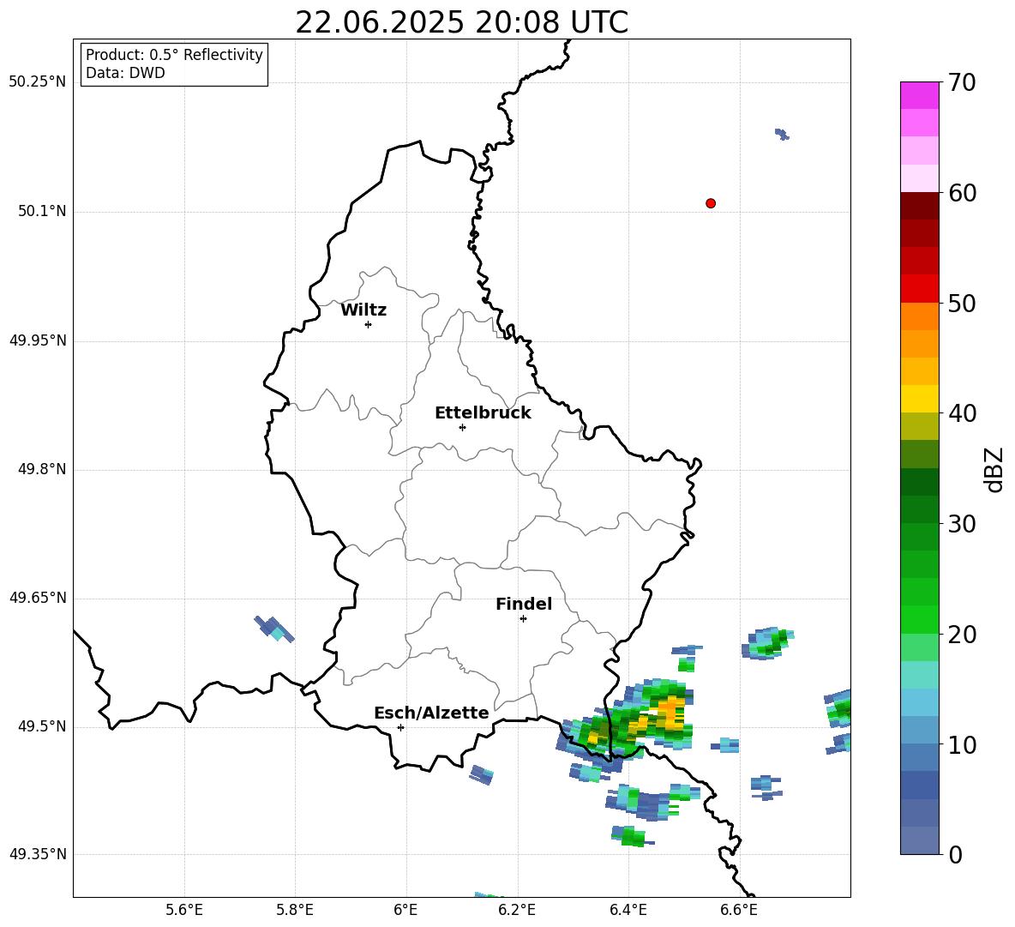Click the colorbar label 60
Viewport: 1015px width, 927px height.
962,193
